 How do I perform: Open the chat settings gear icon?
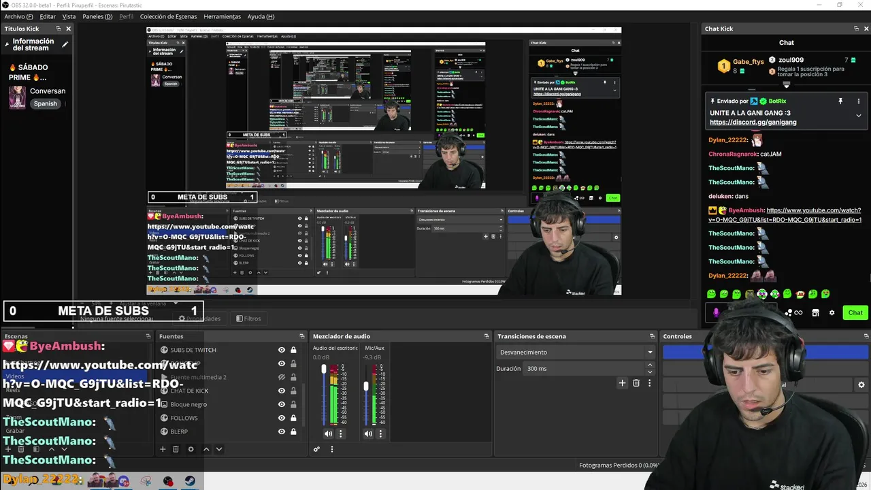[x=832, y=312]
